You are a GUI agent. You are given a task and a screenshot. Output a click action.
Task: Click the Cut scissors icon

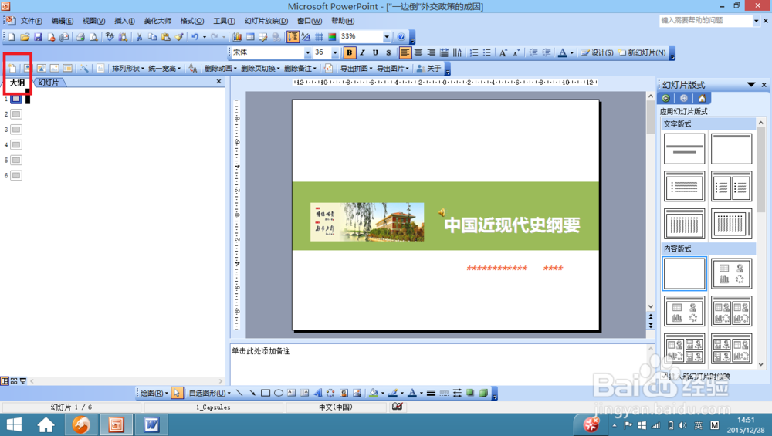pos(139,37)
